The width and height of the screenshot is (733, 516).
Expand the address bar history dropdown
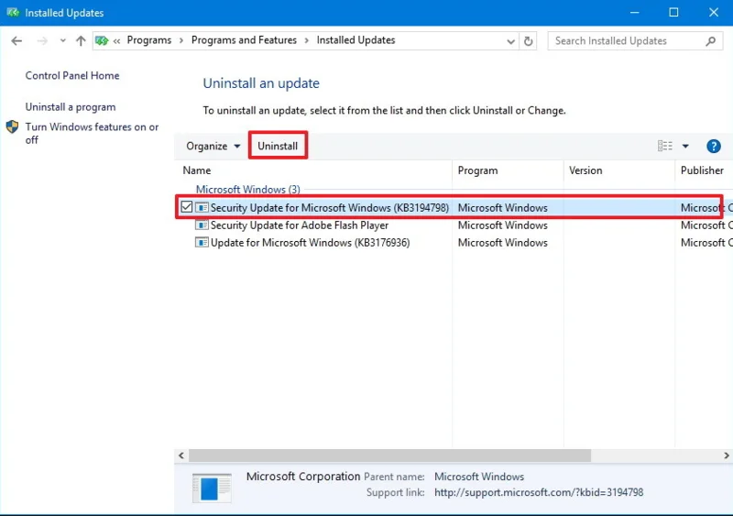pos(511,41)
